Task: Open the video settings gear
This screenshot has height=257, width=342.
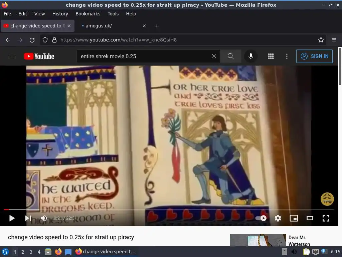Action: pyautogui.click(x=278, y=218)
